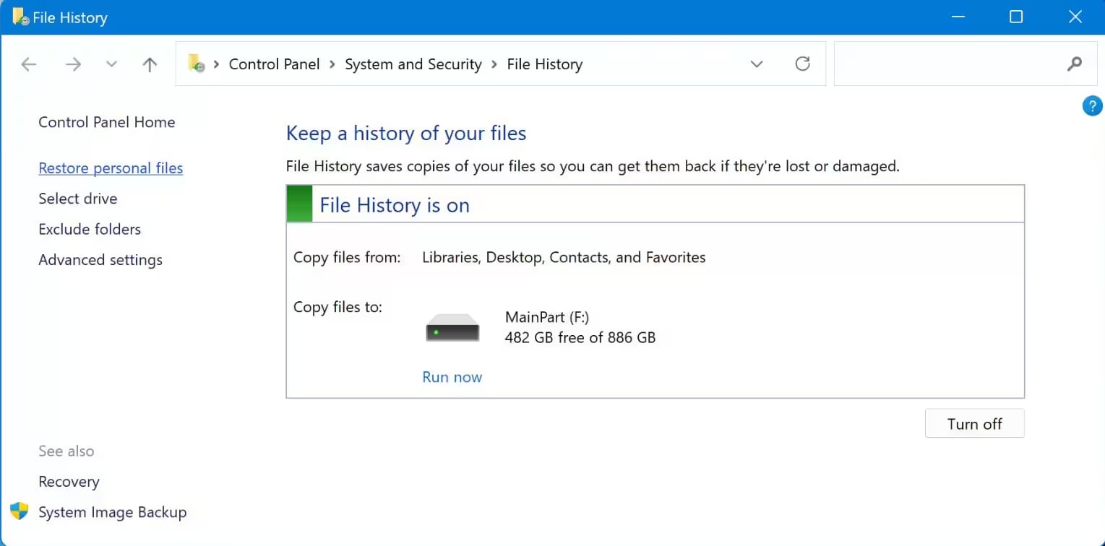This screenshot has height=546, width=1105.
Task: Open address bar history dropdown
Action: [757, 64]
